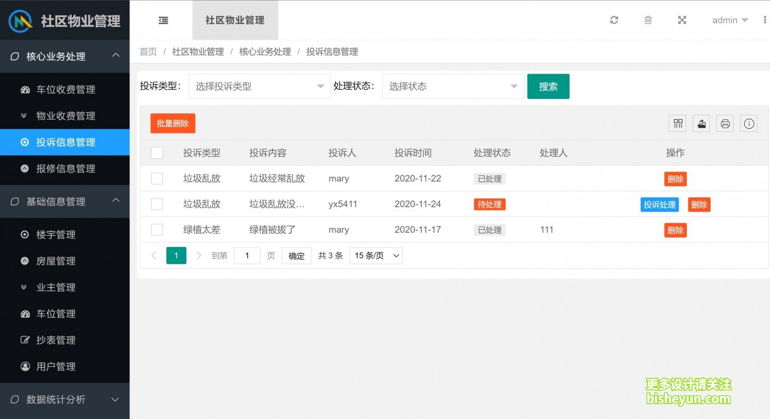This screenshot has width=770, height=419.
Task: Click the print table icon
Action: [x=725, y=124]
